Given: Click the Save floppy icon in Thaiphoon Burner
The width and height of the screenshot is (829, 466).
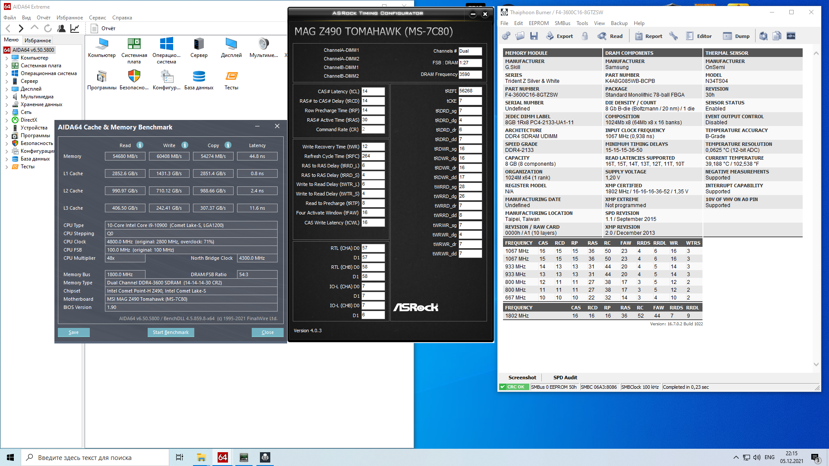Looking at the screenshot, I should [534, 36].
